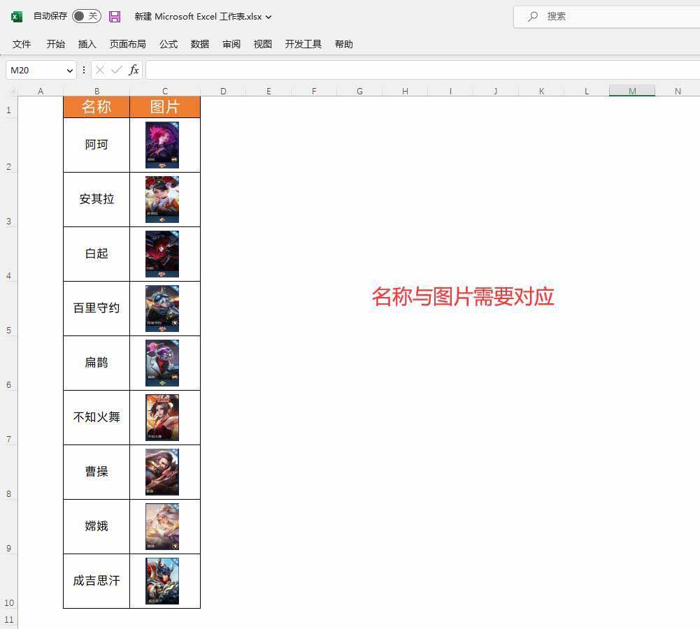Open the 帮助 tab
Viewport: 700px width, 629px height.
point(344,44)
